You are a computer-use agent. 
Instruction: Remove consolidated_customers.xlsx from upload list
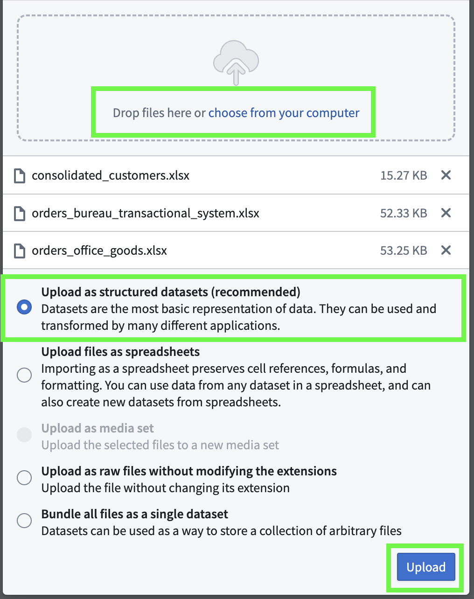[446, 175]
